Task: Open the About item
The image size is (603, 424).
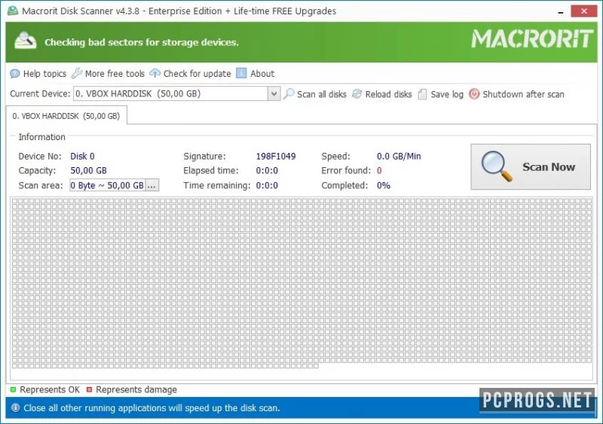Action: 262,73
